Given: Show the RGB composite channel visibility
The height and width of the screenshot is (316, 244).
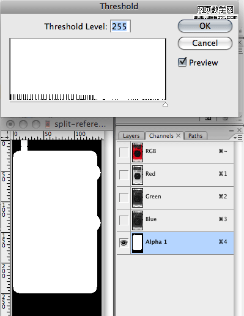Looking at the screenshot, I should (x=124, y=152).
